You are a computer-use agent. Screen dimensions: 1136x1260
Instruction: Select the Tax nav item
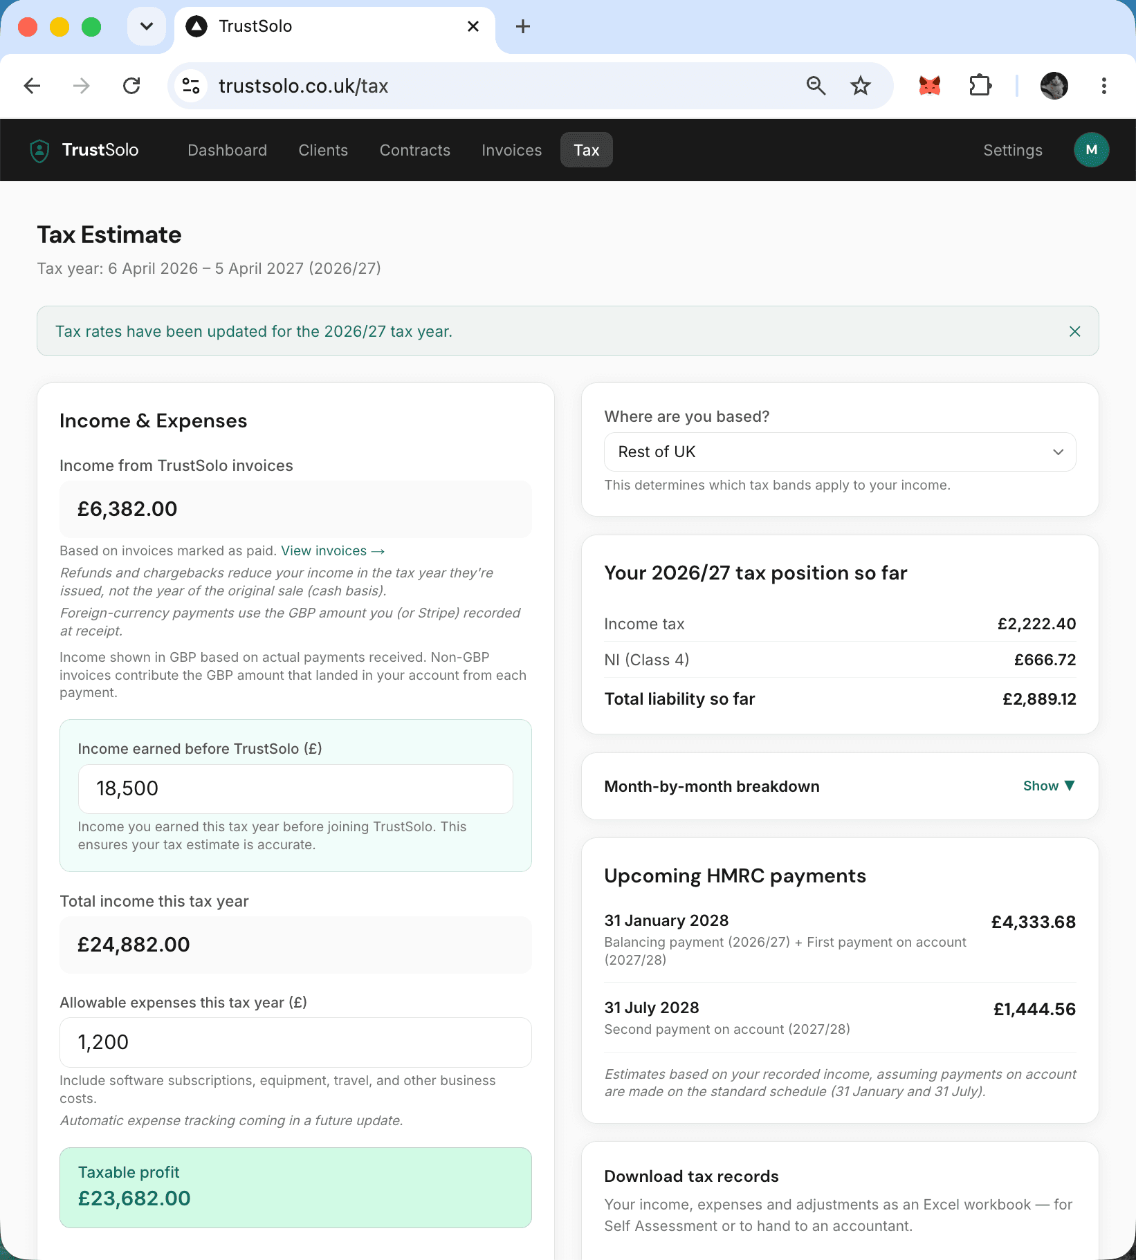pyautogui.click(x=586, y=150)
